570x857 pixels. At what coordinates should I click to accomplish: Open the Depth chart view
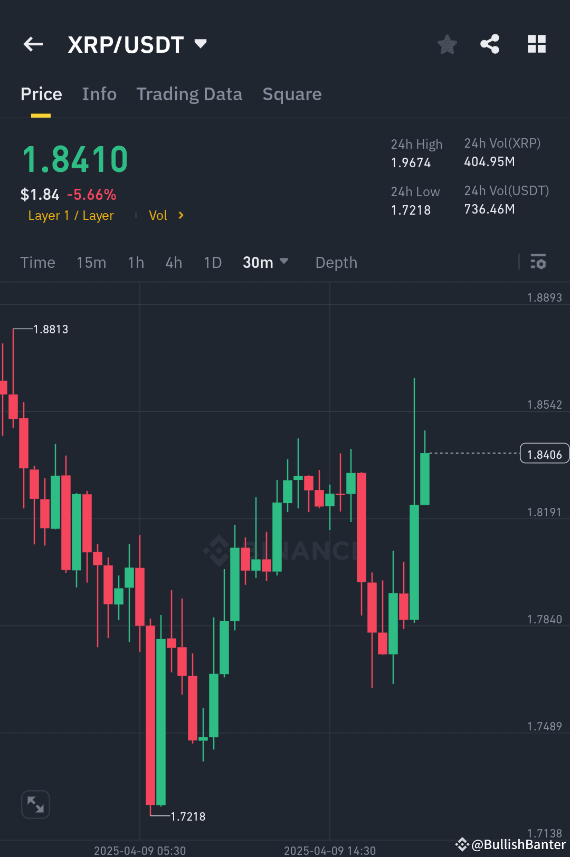(336, 262)
